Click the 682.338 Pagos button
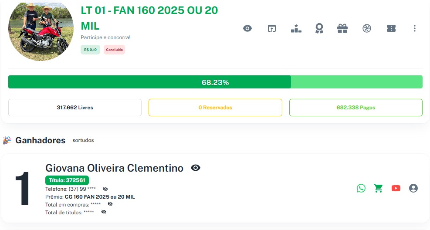The image size is (430, 230). (x=356, y=108)
